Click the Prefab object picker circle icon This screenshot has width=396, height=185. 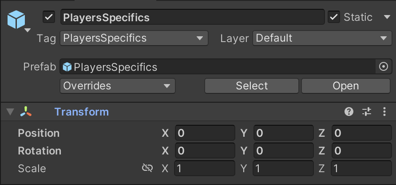pos(384,67)
